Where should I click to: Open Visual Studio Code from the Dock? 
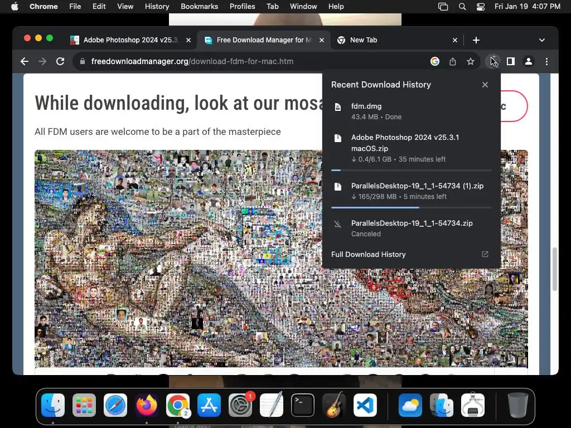pos(365,405)
